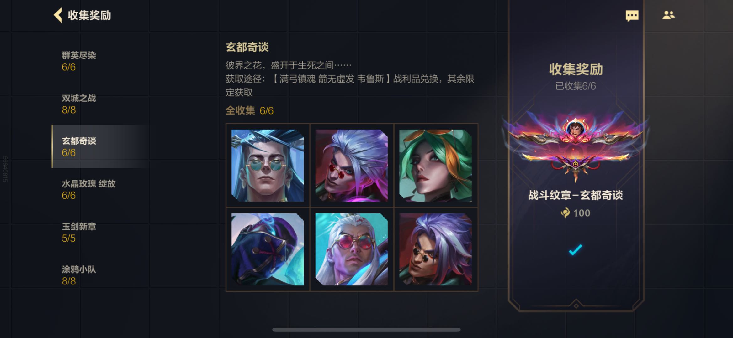Select the 玄都奇谈 battle emblem image
This screenshot has height=338, width=733.
point(575,146)
